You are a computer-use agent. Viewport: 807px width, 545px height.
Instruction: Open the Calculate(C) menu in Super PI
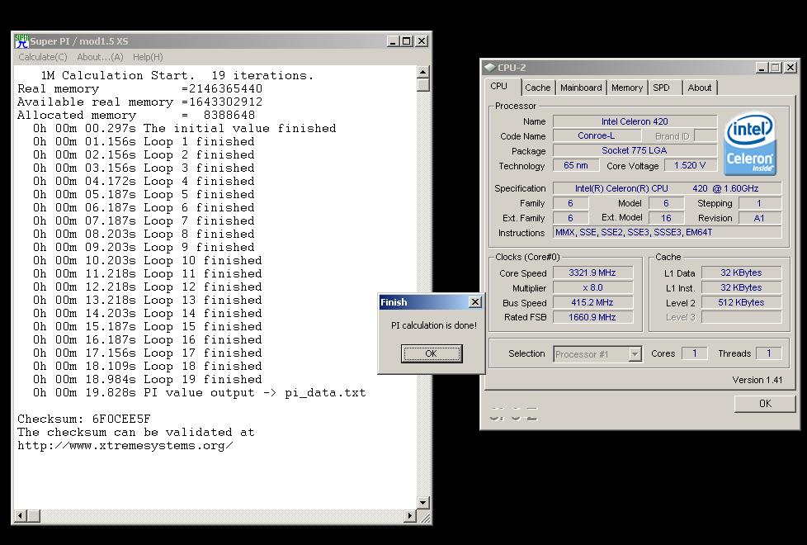tap(43, 57)
